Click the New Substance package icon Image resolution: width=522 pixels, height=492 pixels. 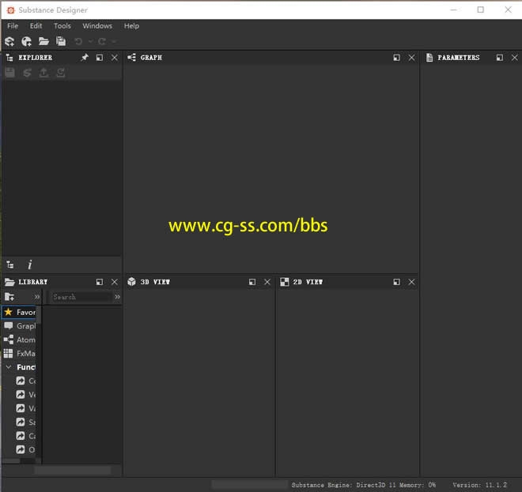(x=9, y=41)
